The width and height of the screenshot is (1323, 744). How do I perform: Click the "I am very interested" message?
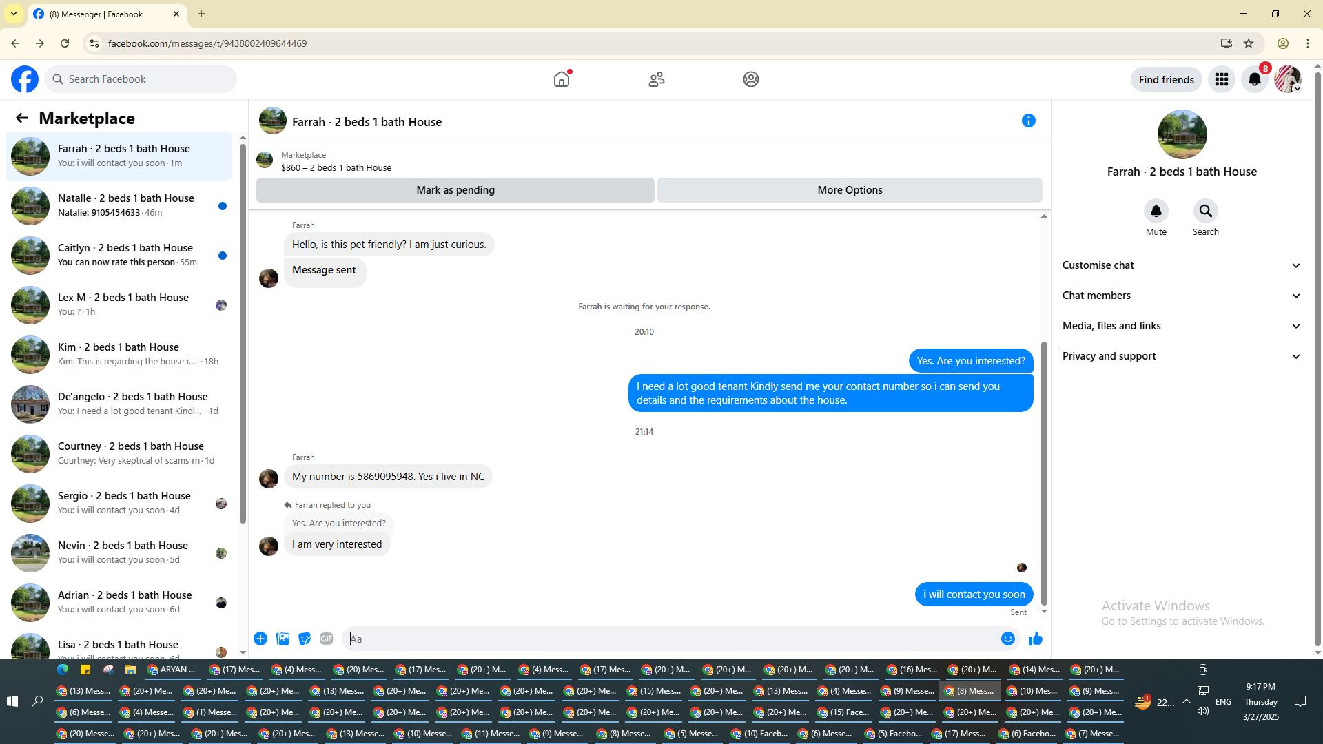337,544
